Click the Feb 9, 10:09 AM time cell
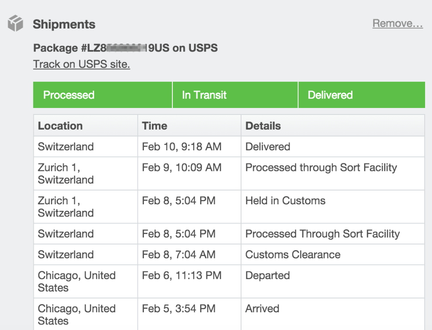The width and height of the screenshot is (432, 330). 181,168
